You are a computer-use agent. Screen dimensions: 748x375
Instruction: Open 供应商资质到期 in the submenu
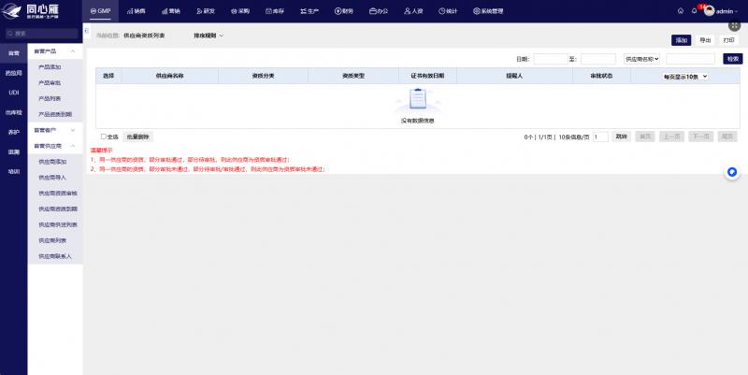pyautogui.click(x=58, y=209)
